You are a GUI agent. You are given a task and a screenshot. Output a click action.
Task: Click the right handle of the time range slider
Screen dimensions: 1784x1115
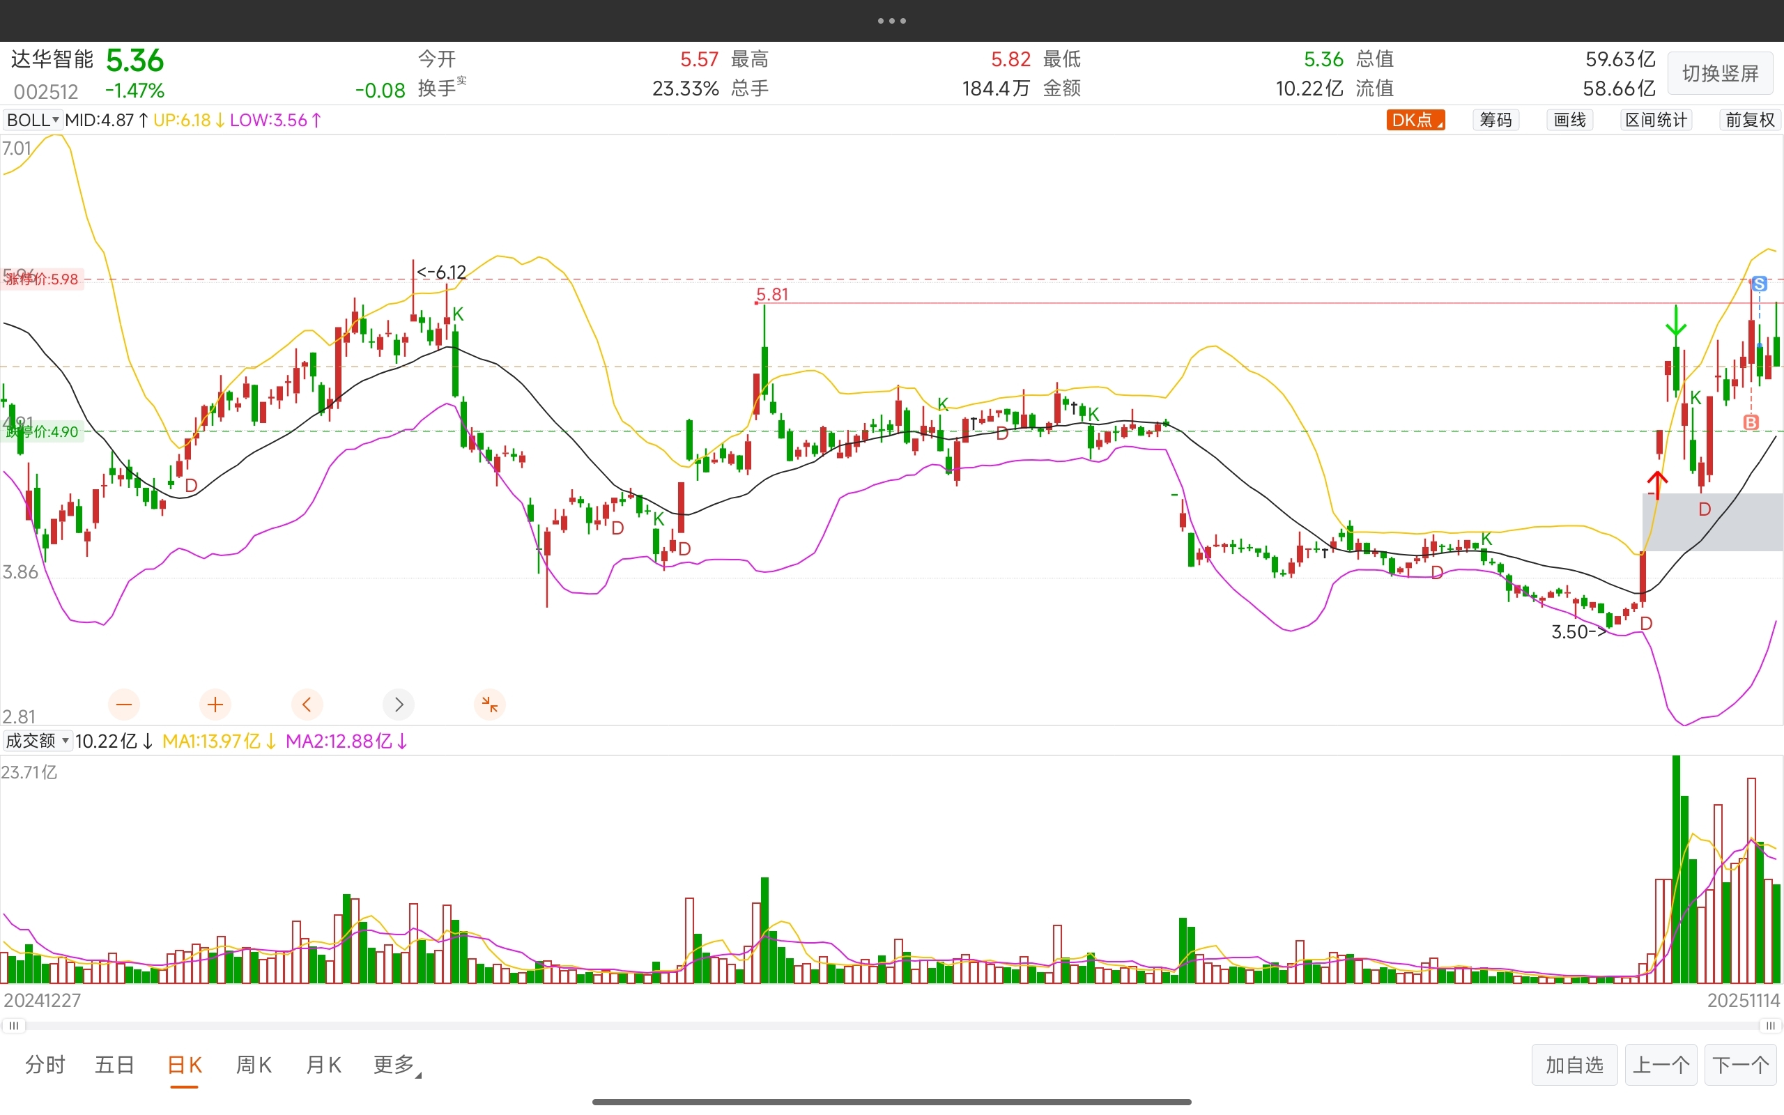point(1770,1026)
